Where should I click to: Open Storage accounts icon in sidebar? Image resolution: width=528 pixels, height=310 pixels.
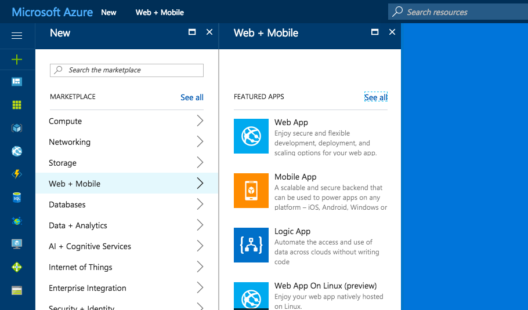click(17, 290)
